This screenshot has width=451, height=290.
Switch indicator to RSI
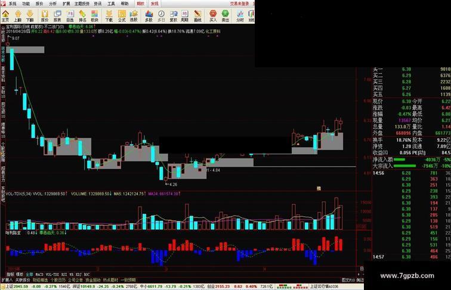[64, 275]
